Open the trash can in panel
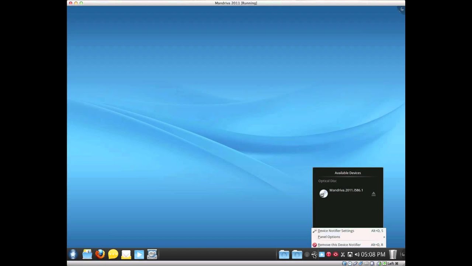The image size is (472, 266). pos(393,254)
